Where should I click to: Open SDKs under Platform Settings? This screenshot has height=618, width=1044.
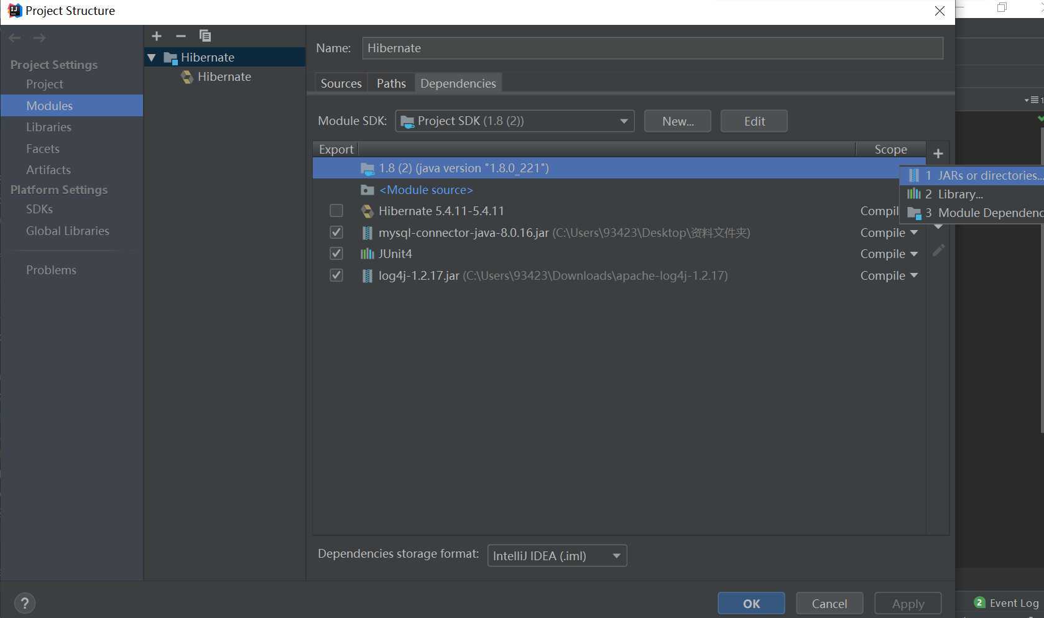[x=39, y=209]
